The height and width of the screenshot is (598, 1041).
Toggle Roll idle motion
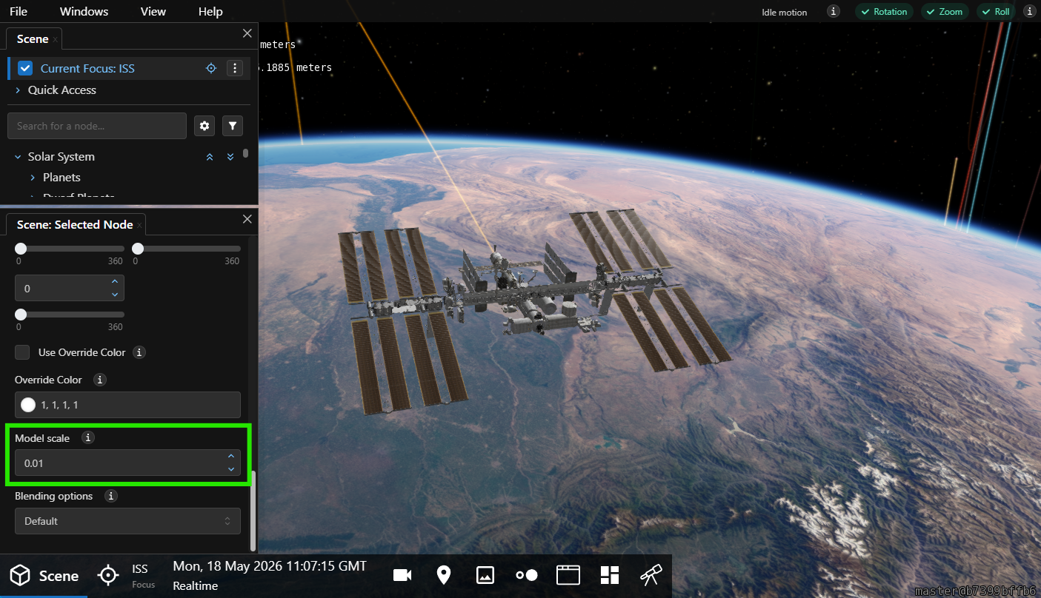click(996, 12)
